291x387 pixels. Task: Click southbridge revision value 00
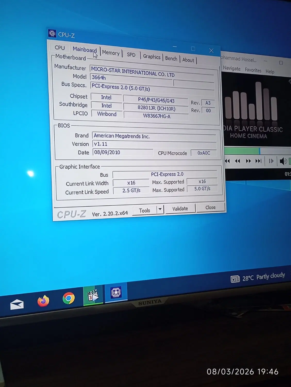[208, 110]
